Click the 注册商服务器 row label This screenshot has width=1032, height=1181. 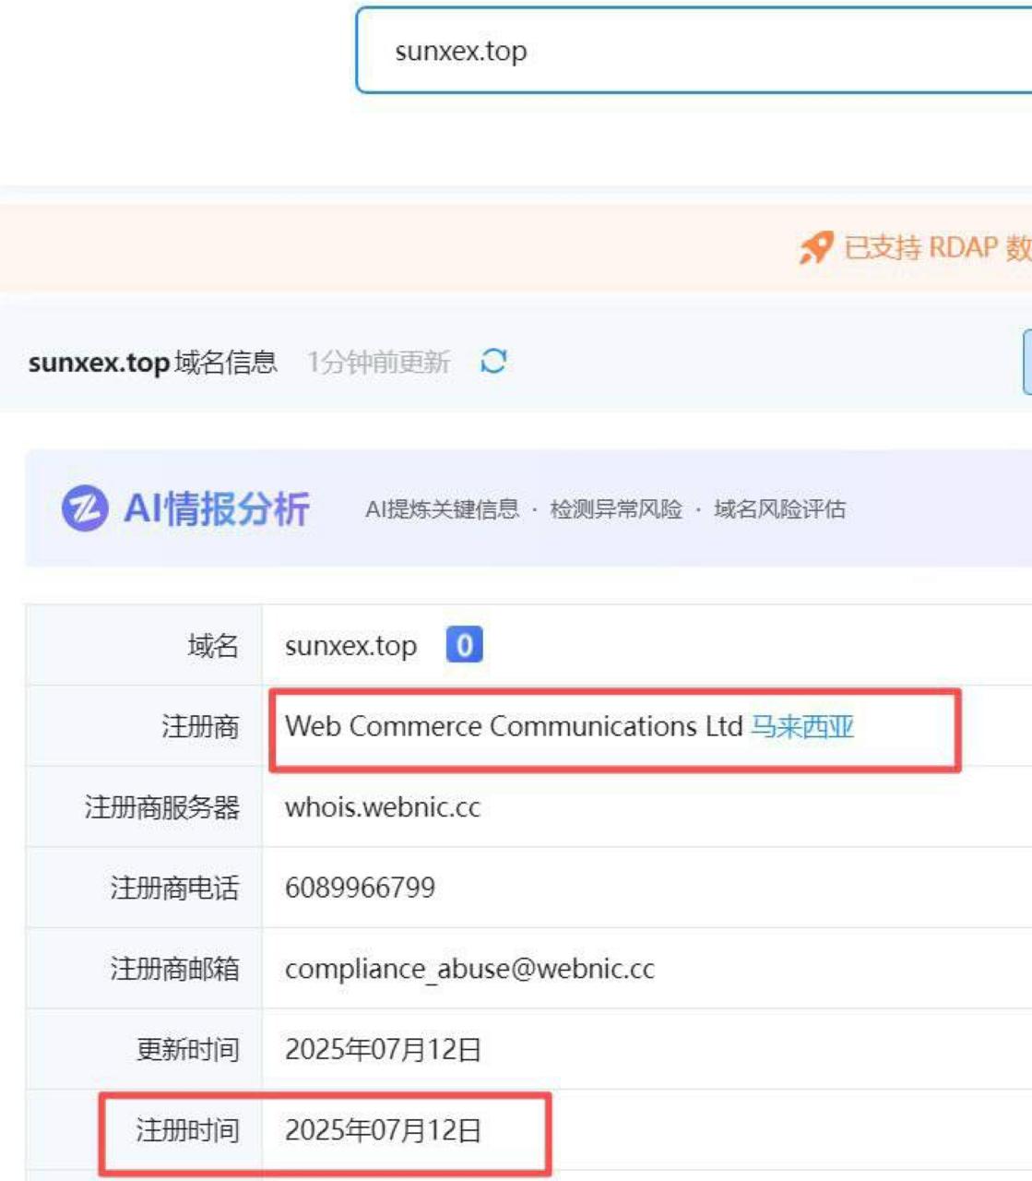[161, 807]
